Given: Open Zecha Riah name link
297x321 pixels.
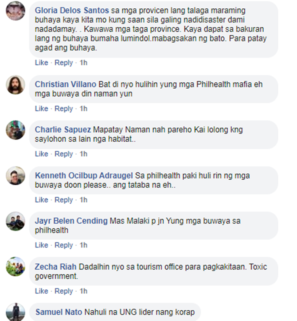Looking at the screenshot, I should pyautogui.click(x=55, y=266).
